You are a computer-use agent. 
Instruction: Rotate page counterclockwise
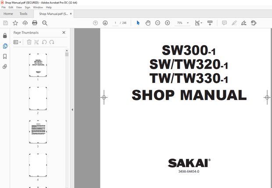44,42
